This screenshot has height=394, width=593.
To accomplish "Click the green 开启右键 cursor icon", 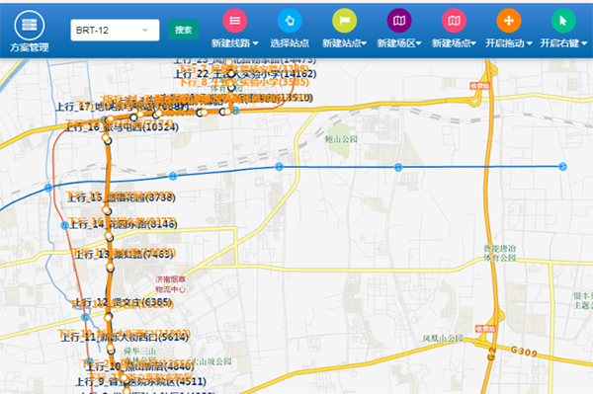I will click(563, 21).
